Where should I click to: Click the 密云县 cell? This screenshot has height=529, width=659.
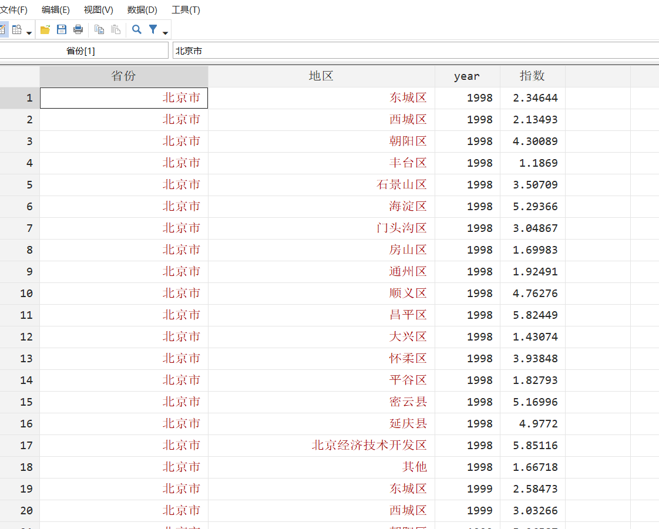(321, 402)
